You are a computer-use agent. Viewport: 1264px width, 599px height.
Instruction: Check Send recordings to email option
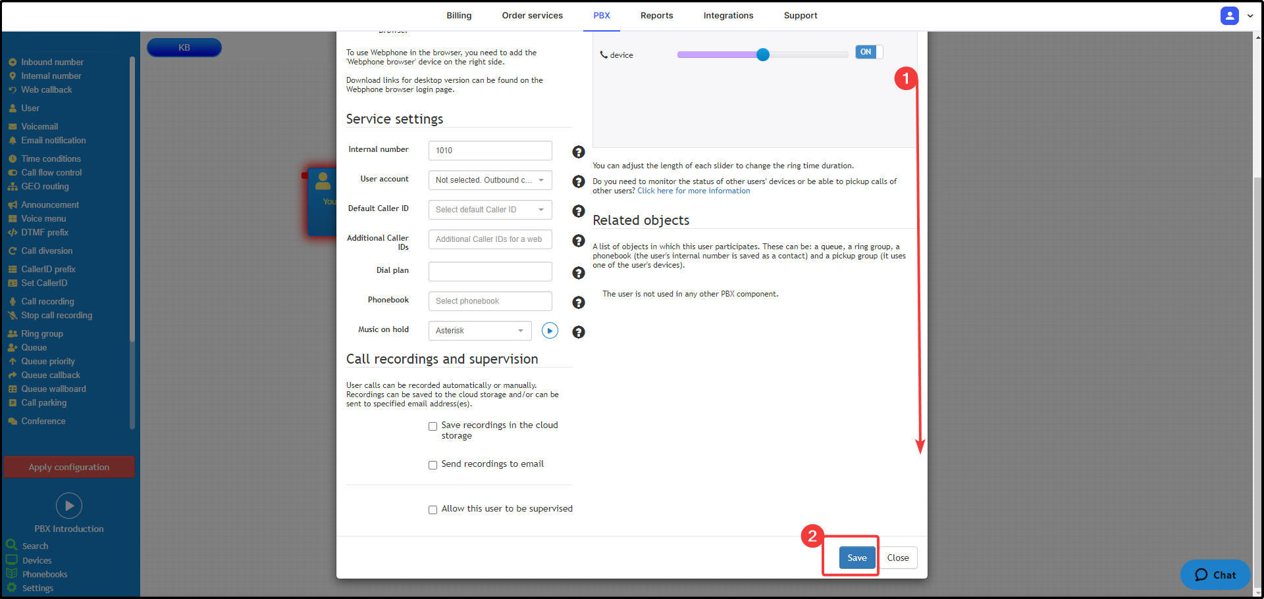[x=433, y=465]
